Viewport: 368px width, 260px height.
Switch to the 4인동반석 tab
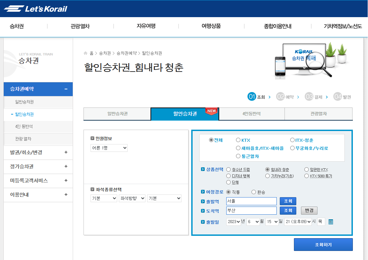click(252, 114)
